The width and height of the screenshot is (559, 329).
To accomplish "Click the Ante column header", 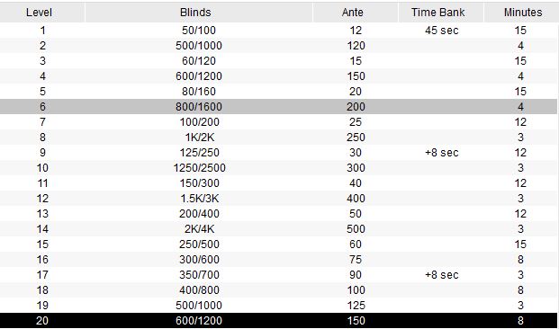I will 356,13.
